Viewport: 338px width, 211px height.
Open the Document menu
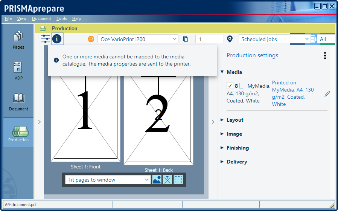point(41,18)
